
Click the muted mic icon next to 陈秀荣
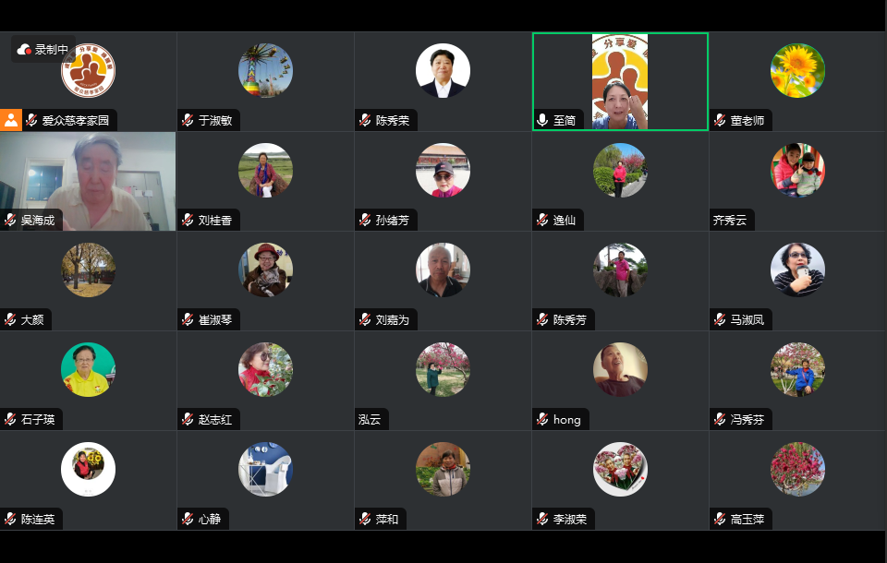pos(365,120)
